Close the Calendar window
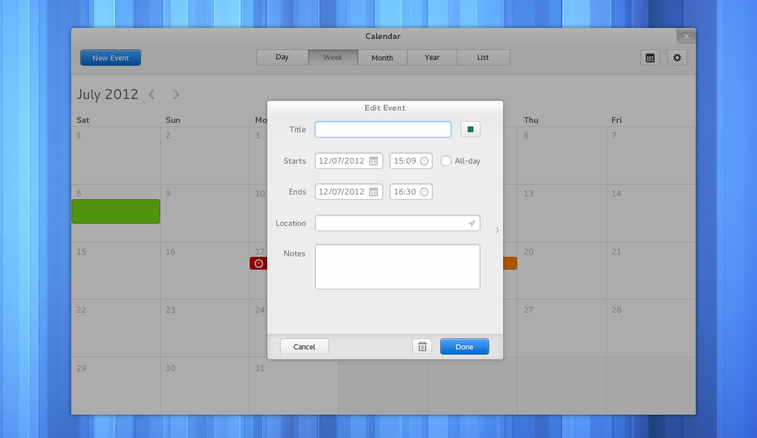The height and width of the screenshot is (438, 757). click(686, 36)
